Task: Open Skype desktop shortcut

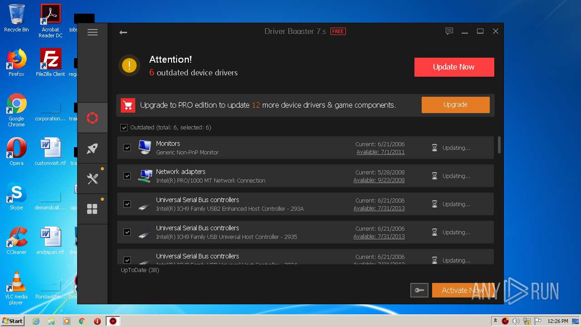Action: pyautogui.click(x=16, y=196)
